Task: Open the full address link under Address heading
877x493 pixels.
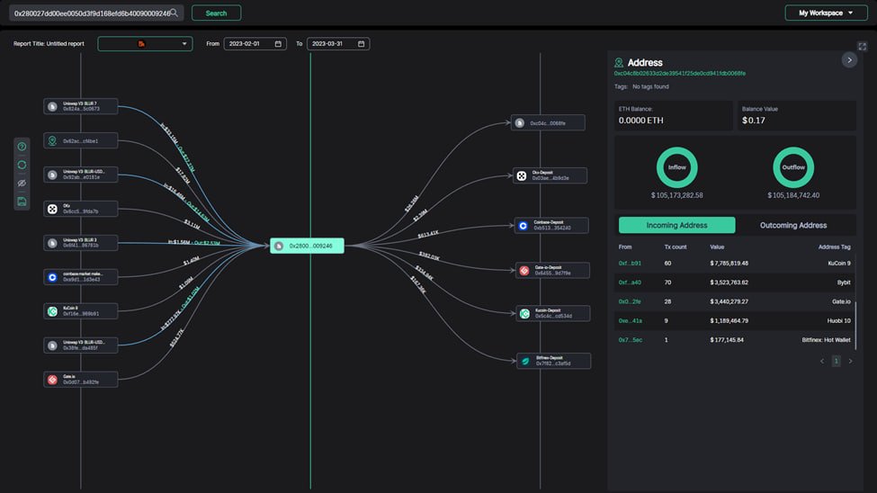Action: coord(680,73)
